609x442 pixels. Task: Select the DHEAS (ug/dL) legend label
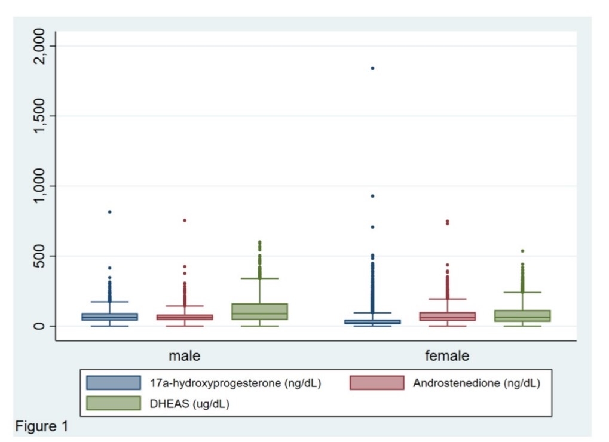[x=189, y=404]
